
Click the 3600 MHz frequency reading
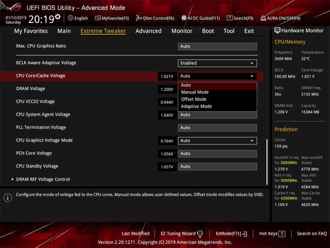283,59
